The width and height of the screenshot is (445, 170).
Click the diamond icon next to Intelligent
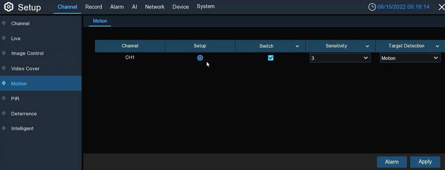(x=4, y=128)
